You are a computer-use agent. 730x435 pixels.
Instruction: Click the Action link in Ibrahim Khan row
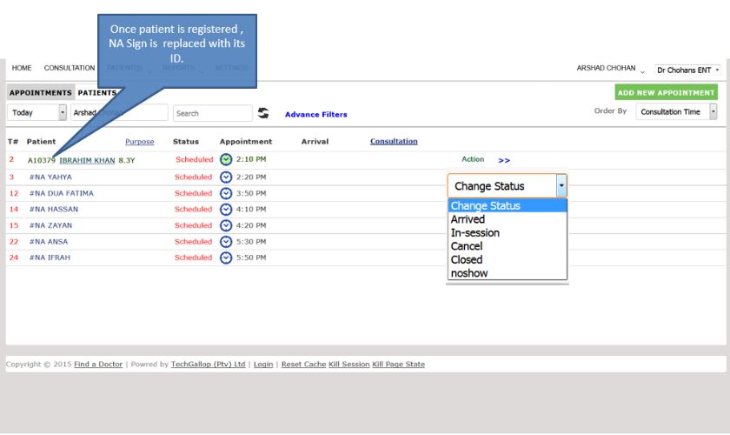pyautogui.click(x=473, y=159)
